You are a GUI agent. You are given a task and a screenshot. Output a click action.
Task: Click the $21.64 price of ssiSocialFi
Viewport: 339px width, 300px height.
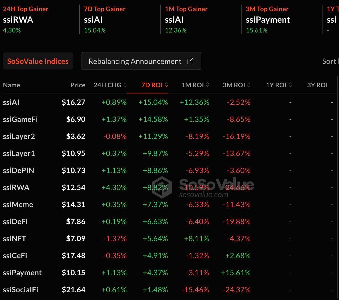73,290
